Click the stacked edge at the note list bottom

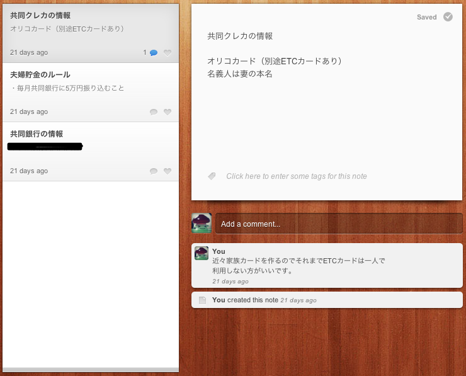coord(91,370)
